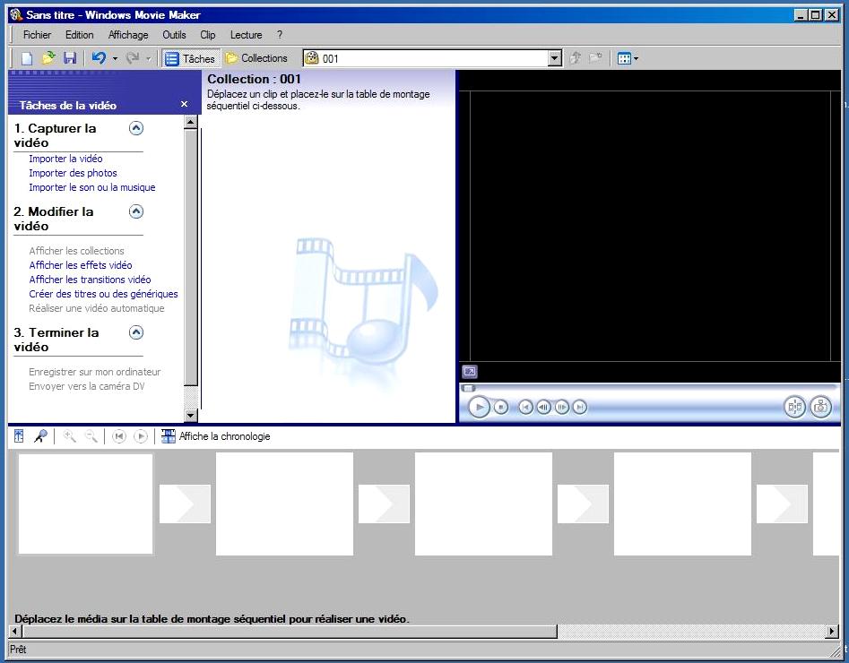
Task: Click the greyed Enregistrer sur mon ordinateur text
Action: tap(95, 372)
